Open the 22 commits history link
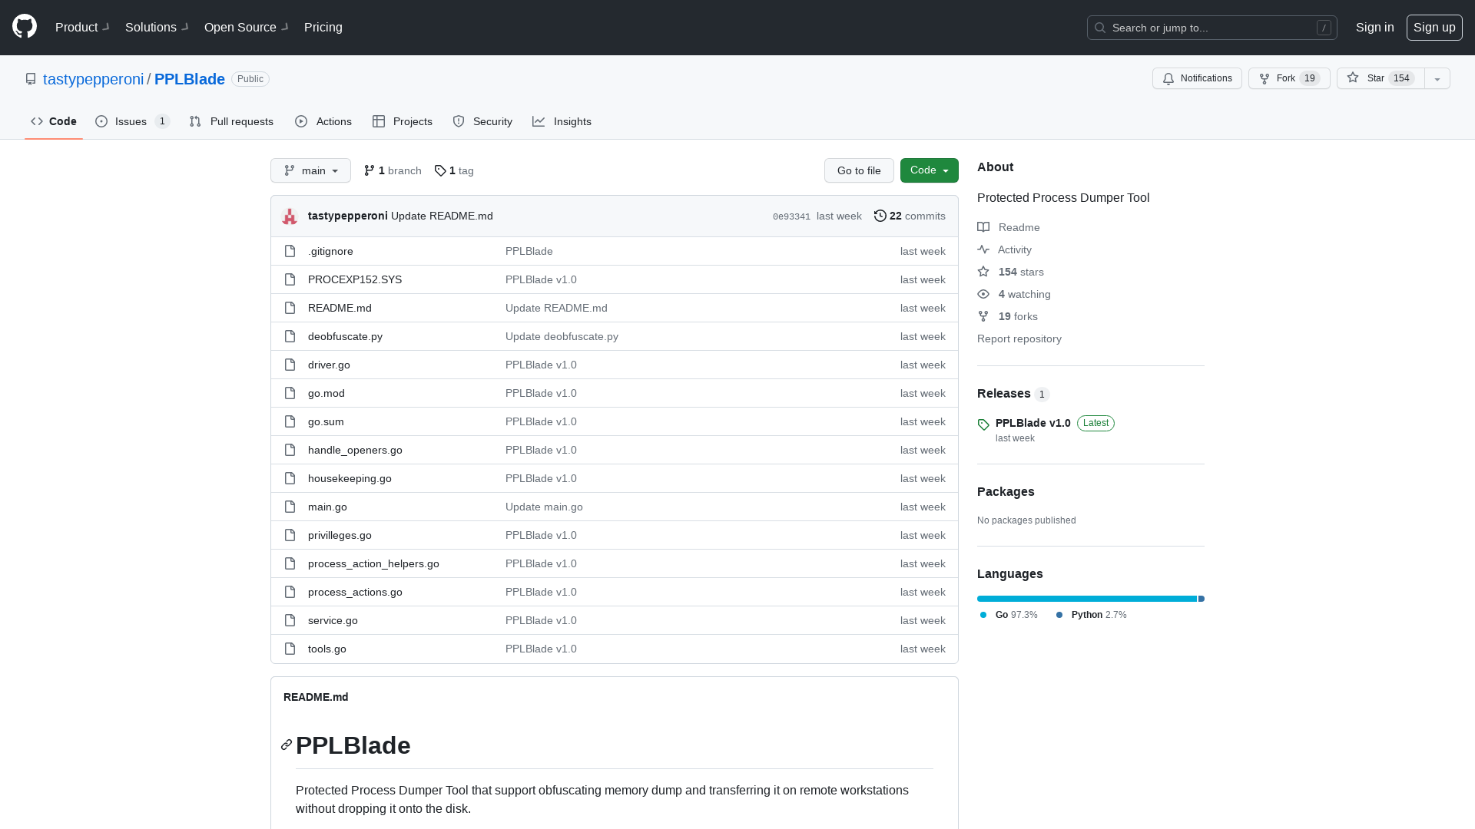Screen dimensions: 1475x829 910,216
